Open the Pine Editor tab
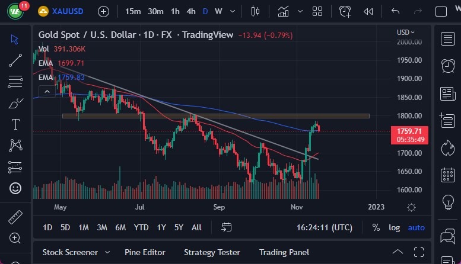This screenshot has height=264, width=461. click(x=145, y=252)
